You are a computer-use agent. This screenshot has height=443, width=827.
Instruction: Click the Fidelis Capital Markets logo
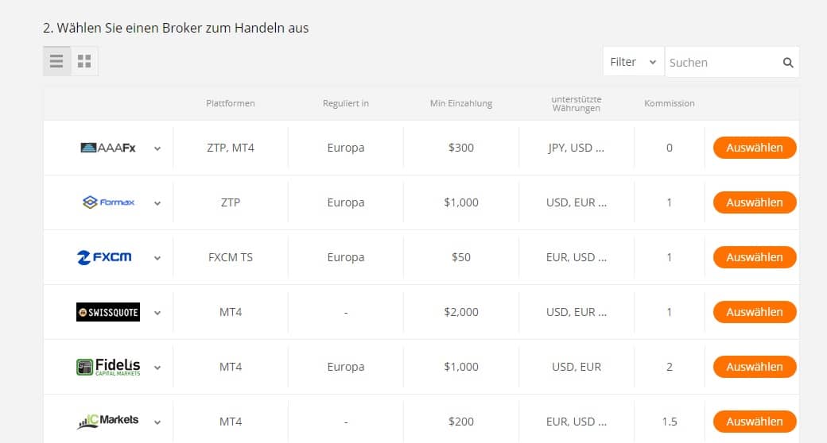click(107, 367)
